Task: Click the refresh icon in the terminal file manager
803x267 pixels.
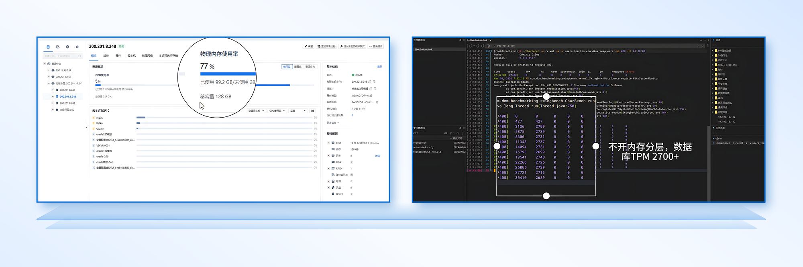Action: click(x=458, y=133)
